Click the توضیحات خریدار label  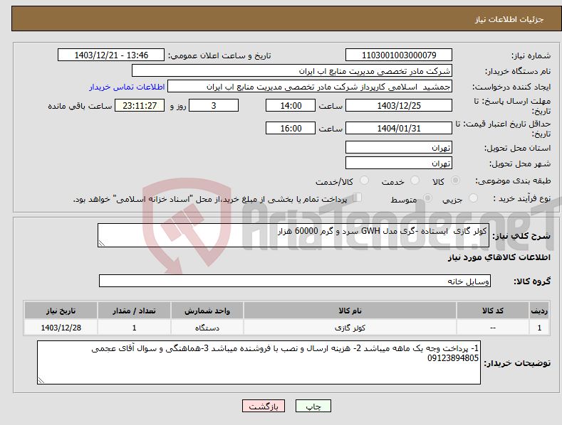pyautogui.click(x=517, y=363)
